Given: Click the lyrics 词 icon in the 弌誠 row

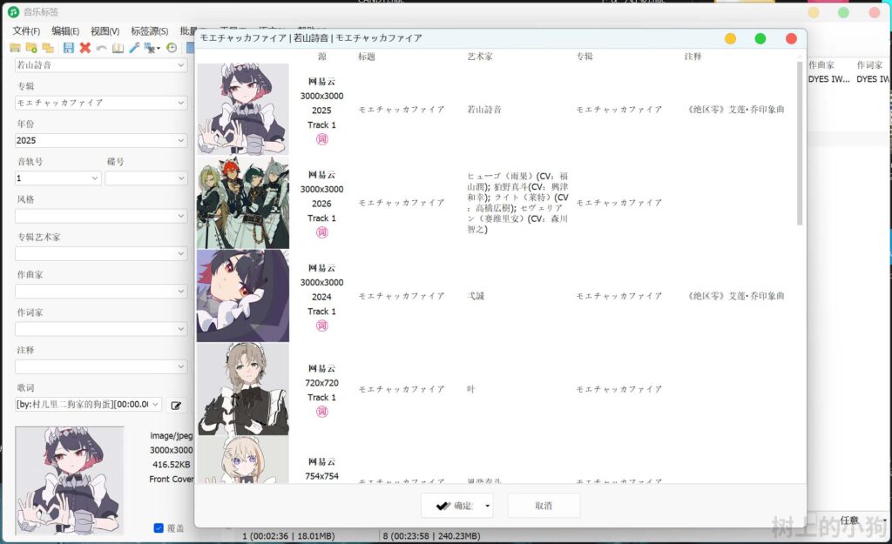Looking at the screenshot, I should (x=322, y=326).
